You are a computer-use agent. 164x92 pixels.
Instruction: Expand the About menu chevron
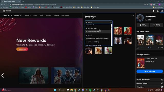[x=30, y=16]
